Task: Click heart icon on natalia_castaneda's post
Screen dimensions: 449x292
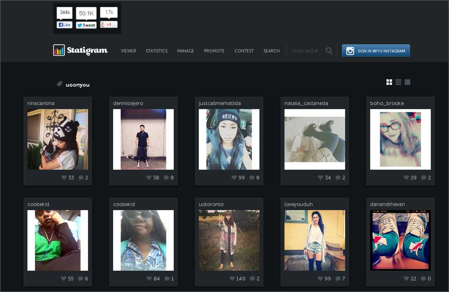Action: point(321,177)
